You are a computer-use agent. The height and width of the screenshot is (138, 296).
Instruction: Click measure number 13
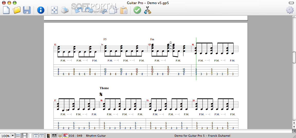(55, 45)
